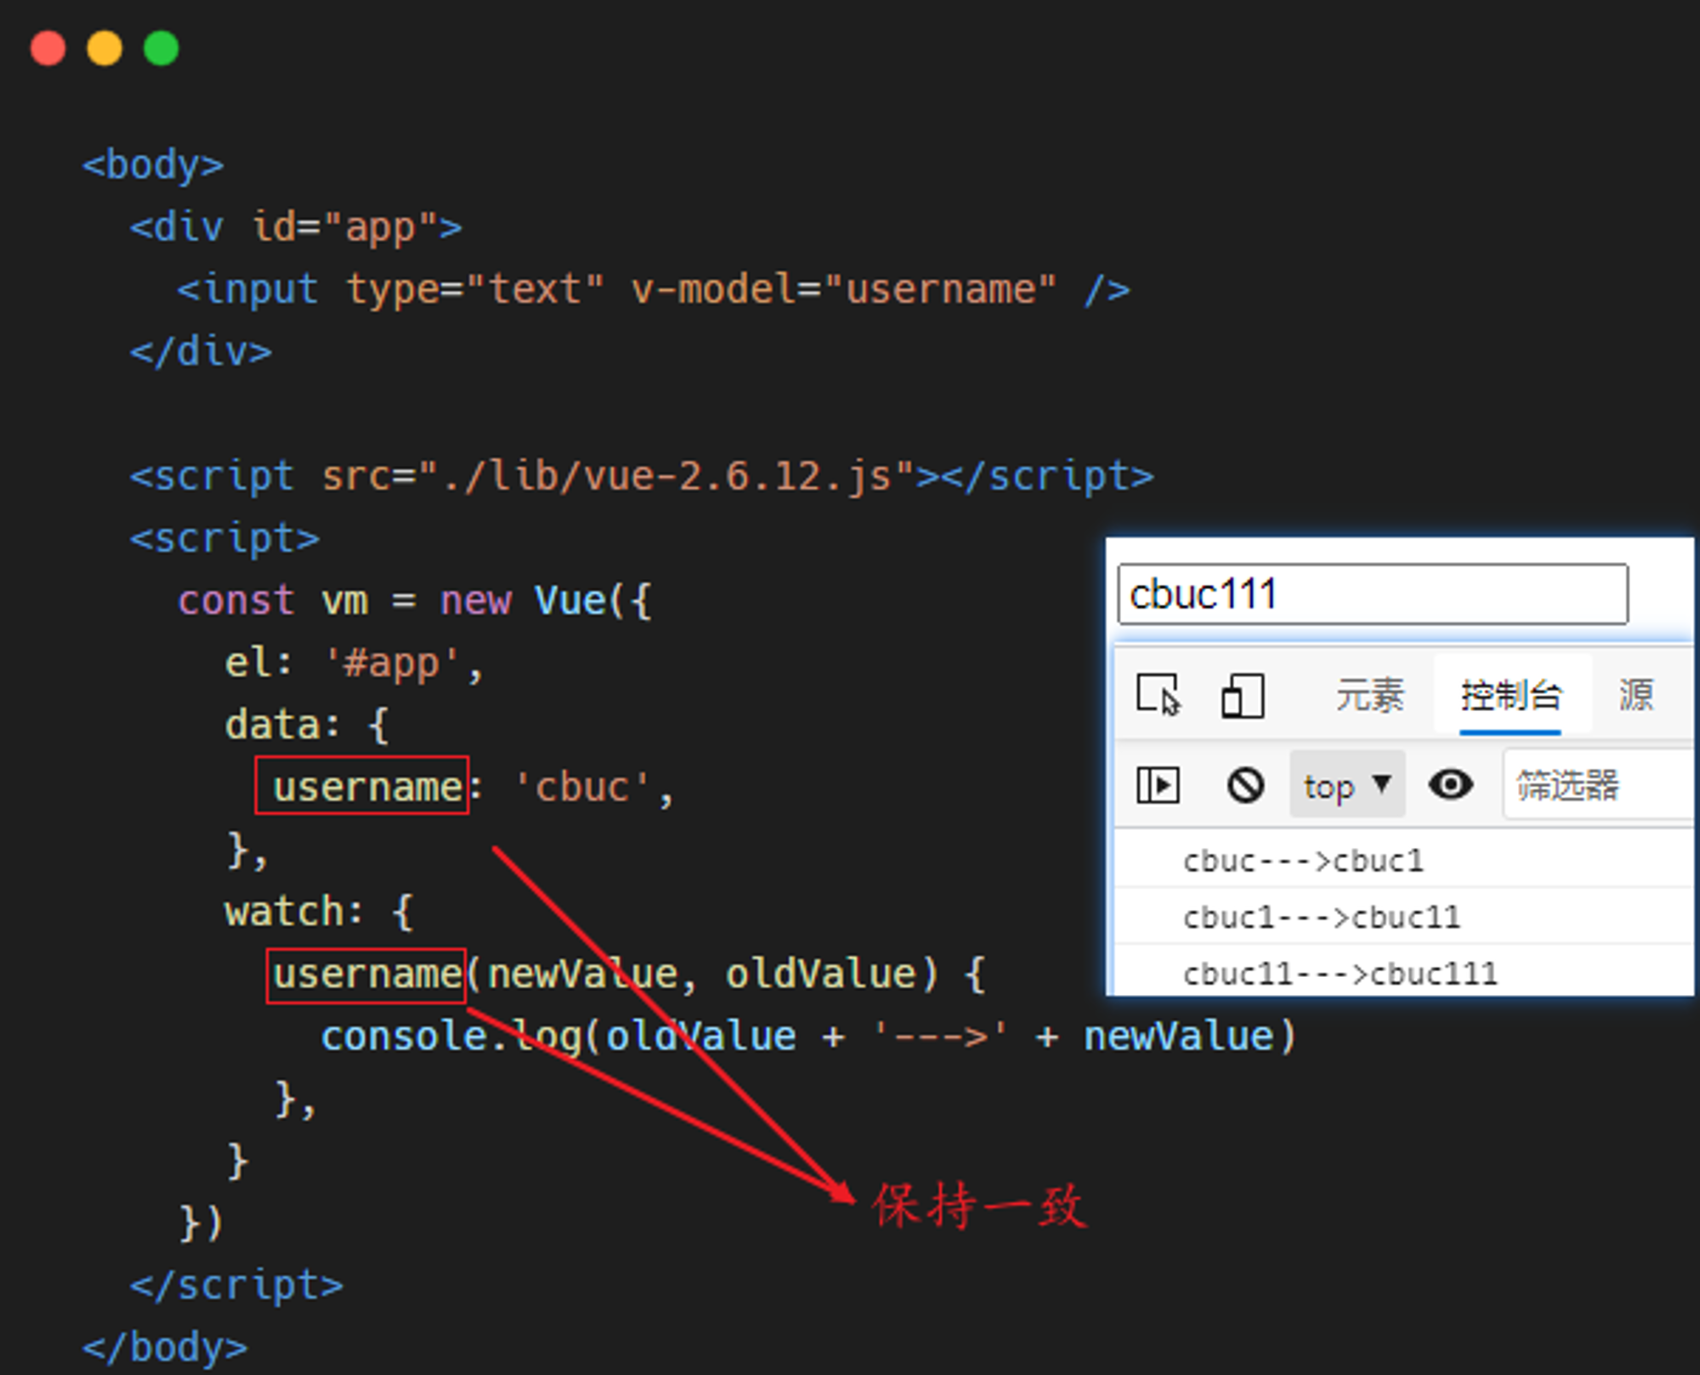Image resolution: width=1700 pixels, height=1375 pixels.
Task: Toggle the live expression eye icon
Action: click(x=1450, y=784)
